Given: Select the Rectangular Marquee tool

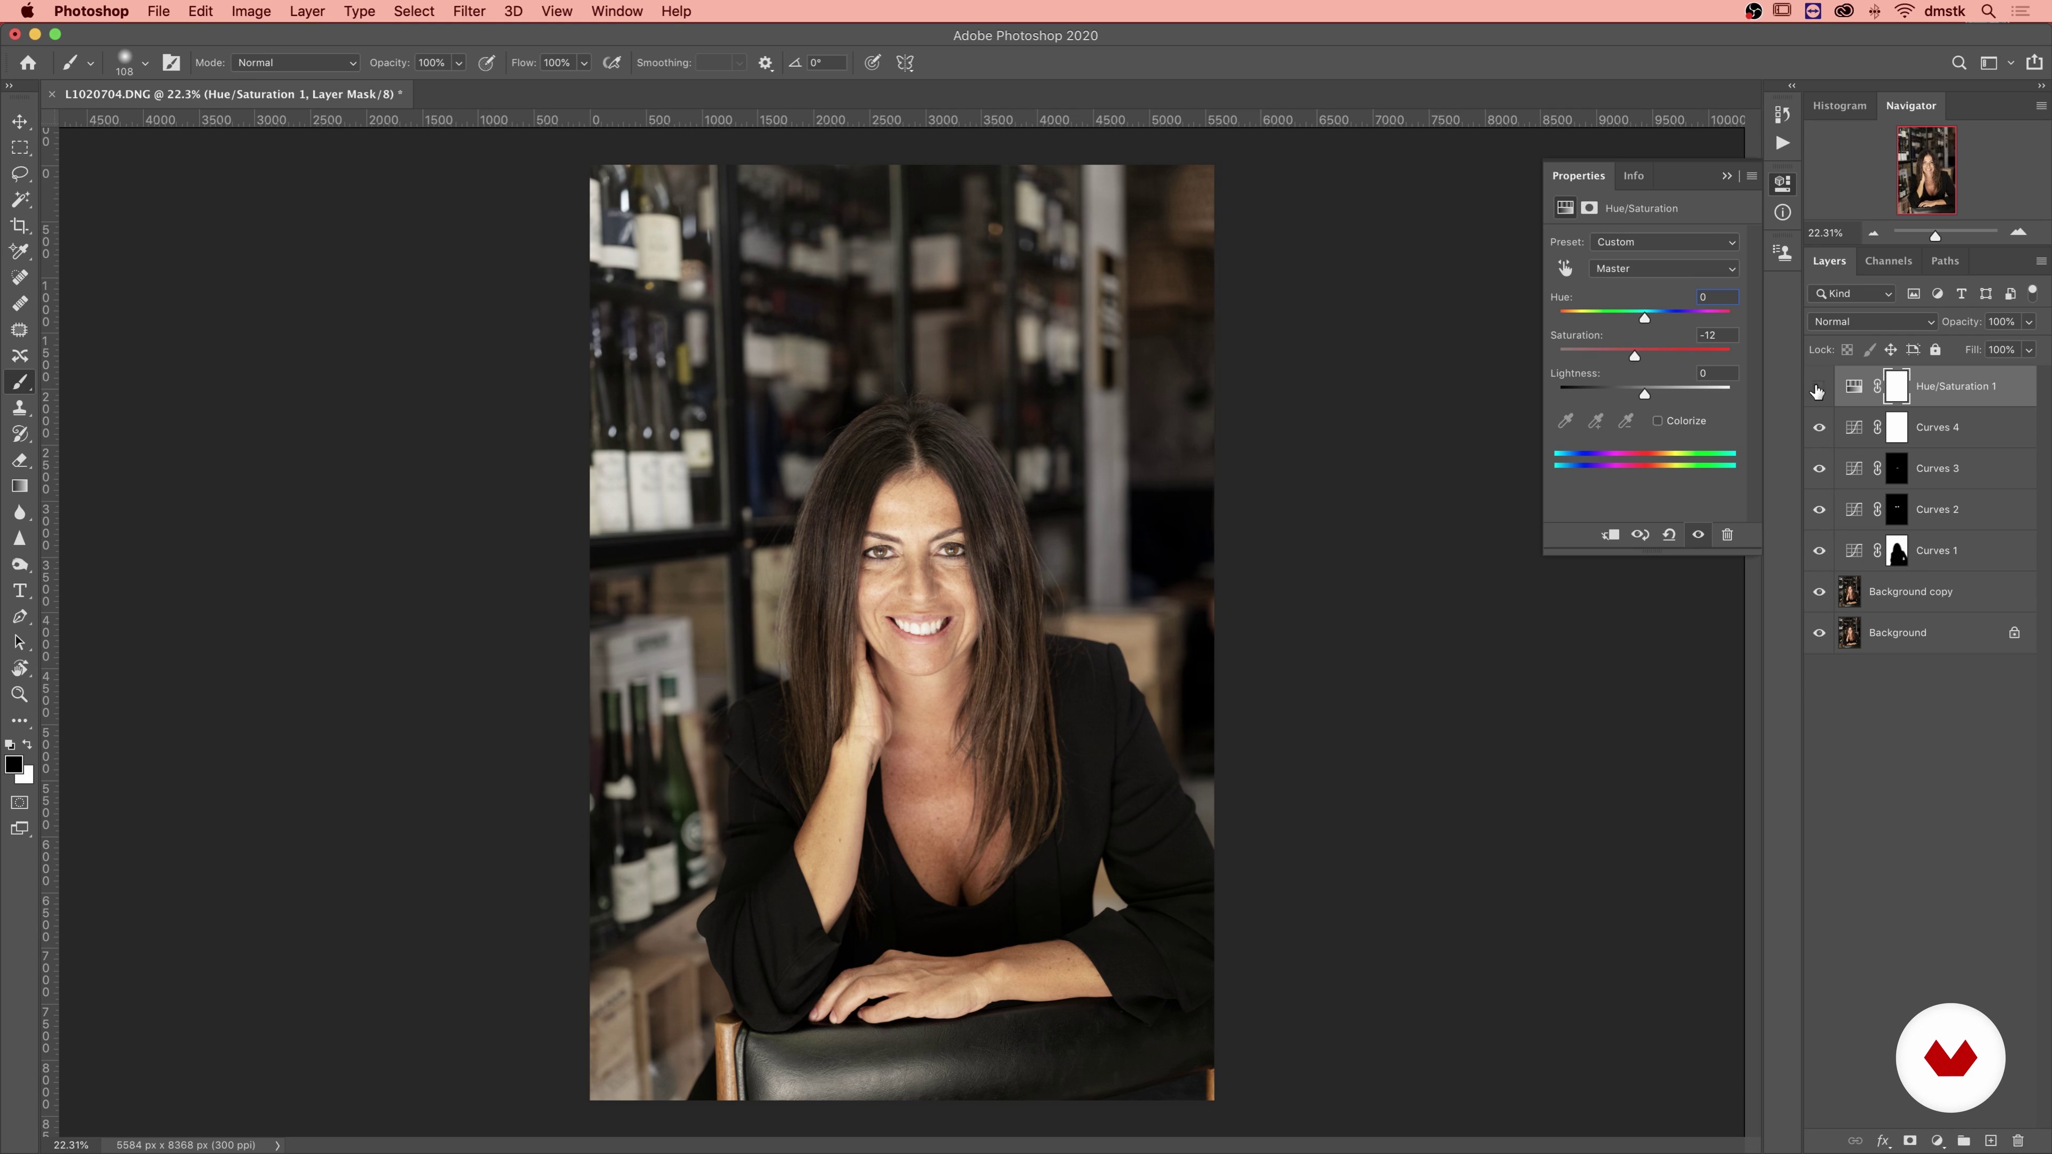Looking at the screenshot, I should coord(20,148).
